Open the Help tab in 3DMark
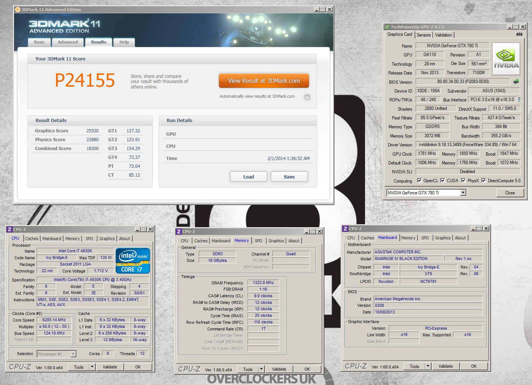Screen dimensions: 532x385 (x=124, y=42)
